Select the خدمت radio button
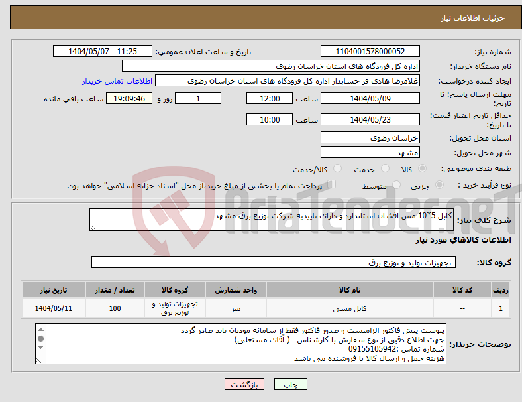This screenshot has width=522, height=402. (385, 168)
